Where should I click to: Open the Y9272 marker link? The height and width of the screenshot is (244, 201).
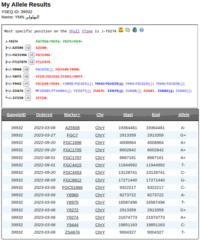[x=72, y=210]
